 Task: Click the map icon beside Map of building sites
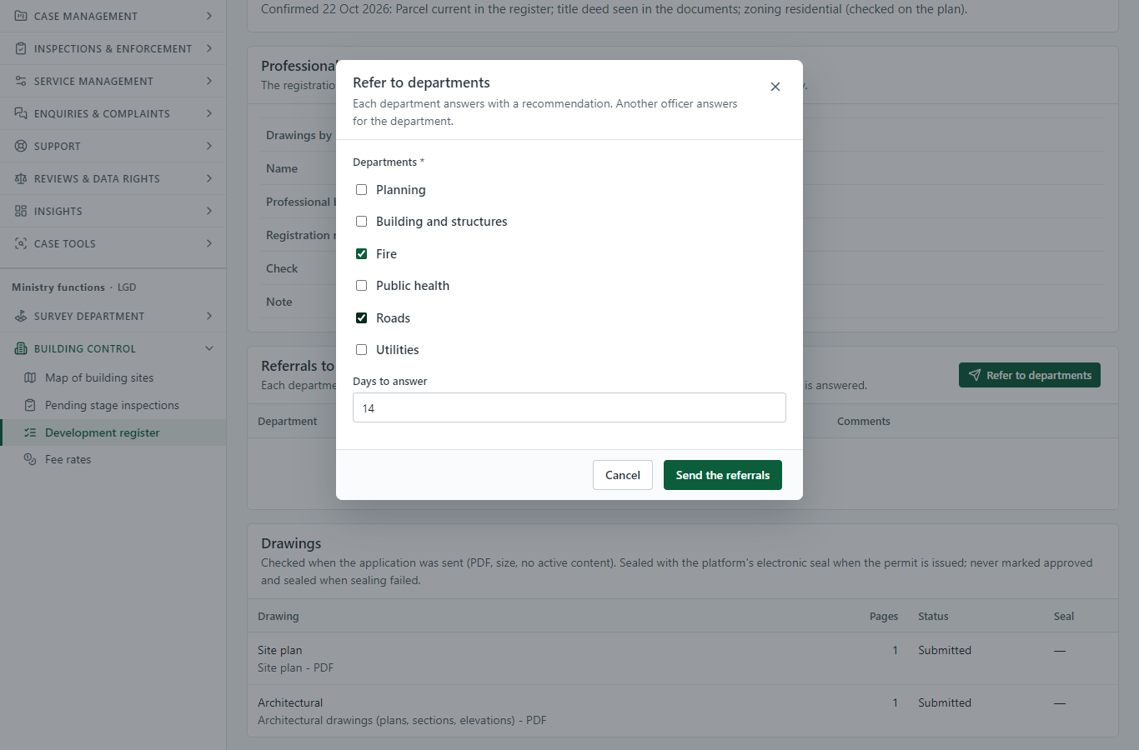(x=30, y=377)
